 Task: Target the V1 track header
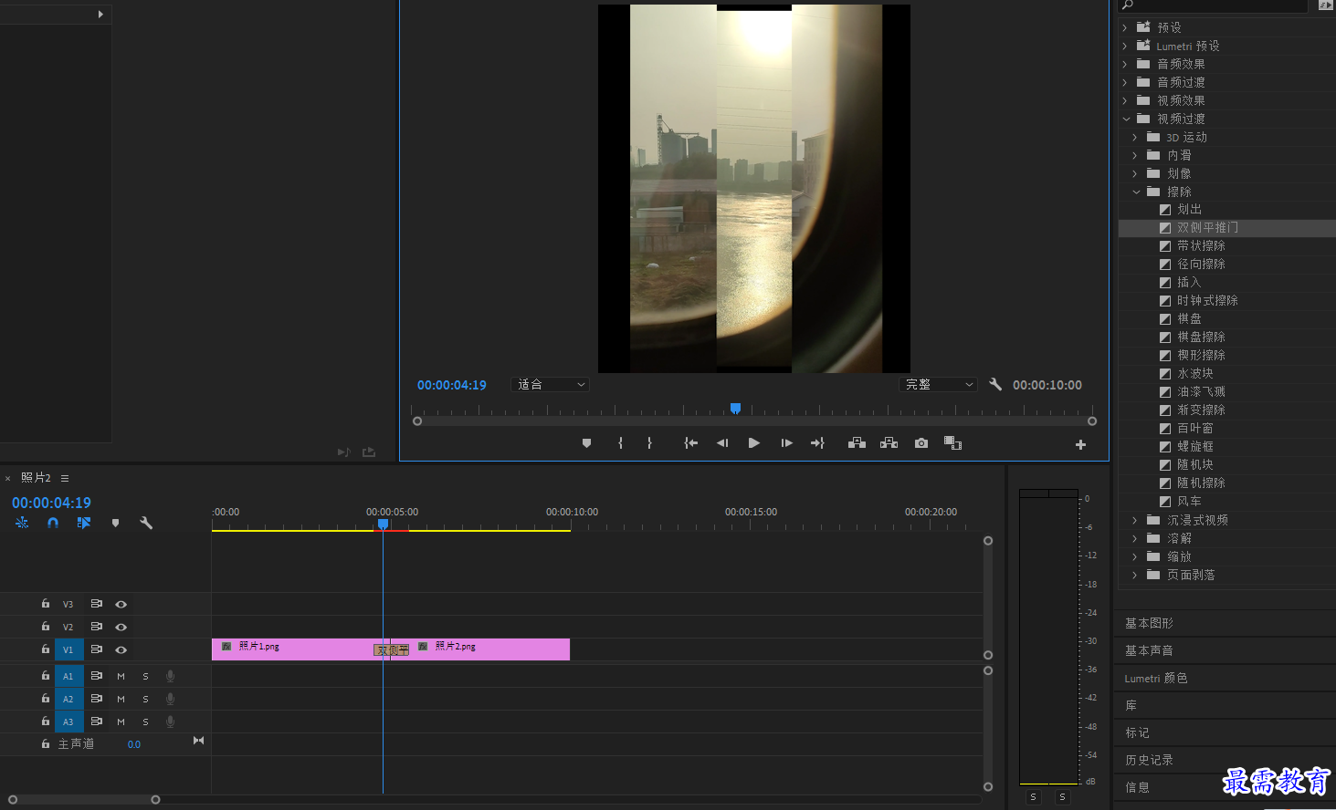pos(68,649)
